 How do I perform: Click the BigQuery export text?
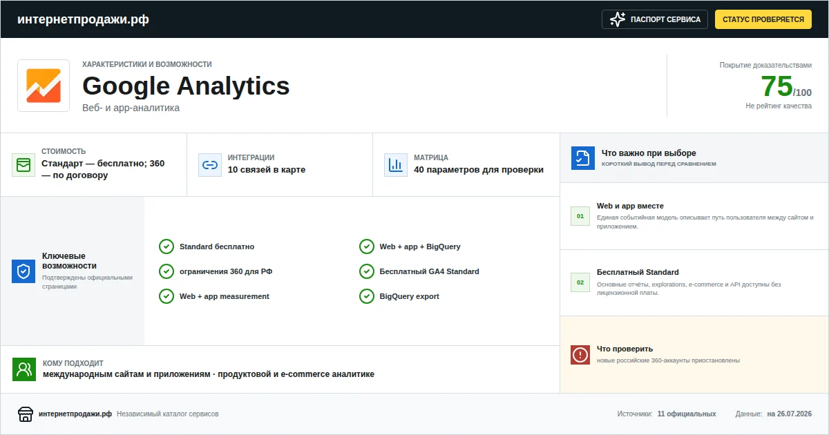[x=410, y=296]
